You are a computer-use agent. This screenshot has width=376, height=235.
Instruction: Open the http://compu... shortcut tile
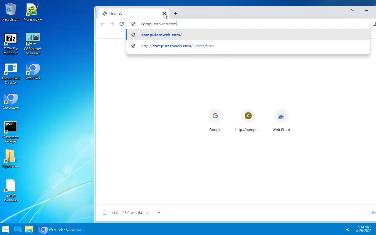click(x=248, y=121)
